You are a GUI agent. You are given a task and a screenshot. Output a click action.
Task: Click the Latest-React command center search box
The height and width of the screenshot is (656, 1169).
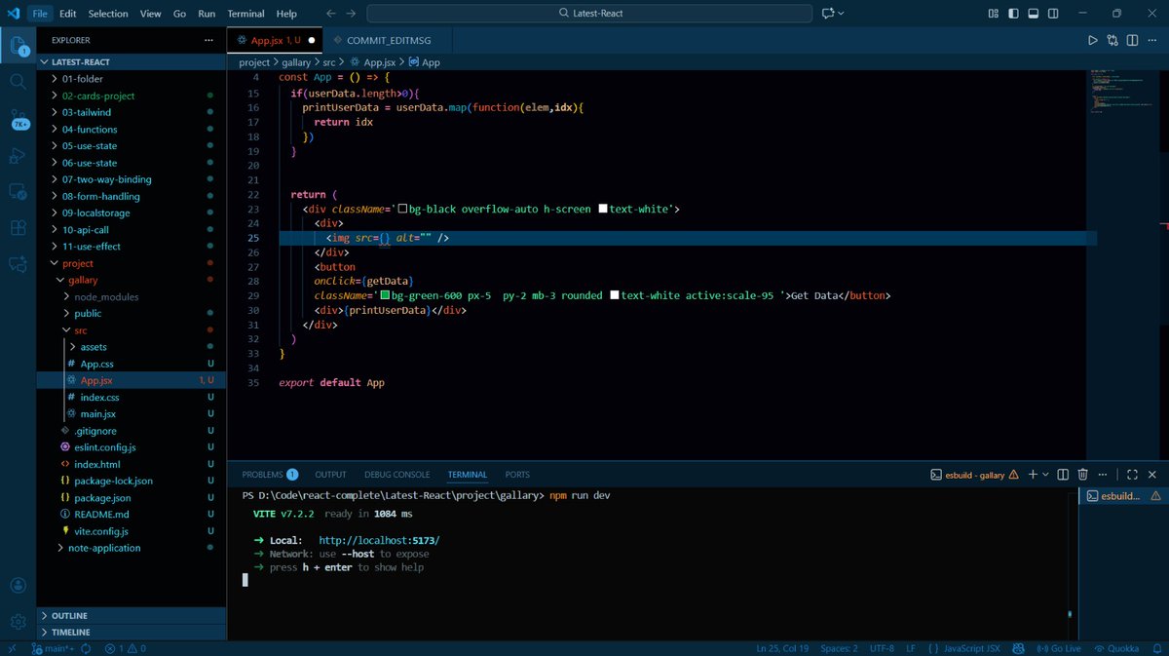tap(589, 14)
